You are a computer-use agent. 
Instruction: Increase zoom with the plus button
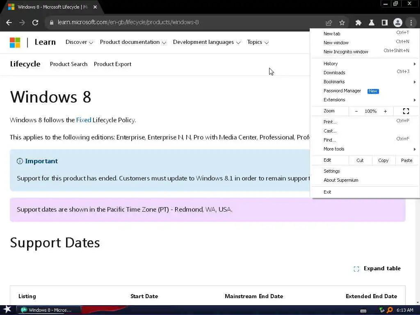pyautogui.click(x=385, y=111)
